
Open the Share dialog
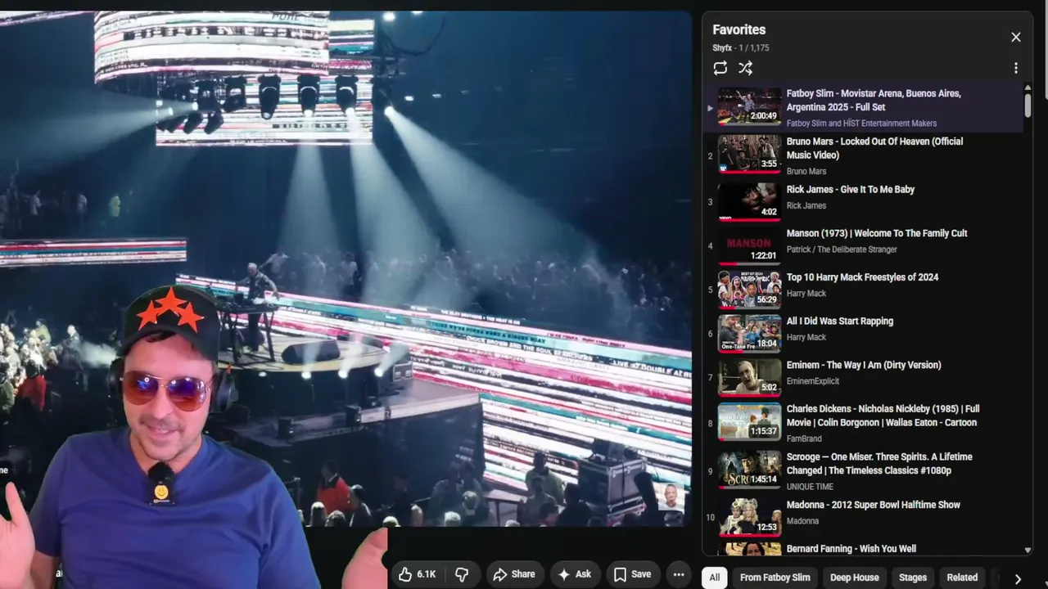(514, 574)
